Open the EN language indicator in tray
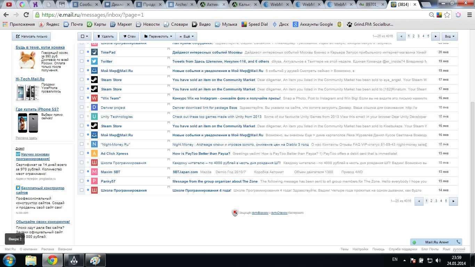This screenshot has height=267, width=475. tap(395, 259)
